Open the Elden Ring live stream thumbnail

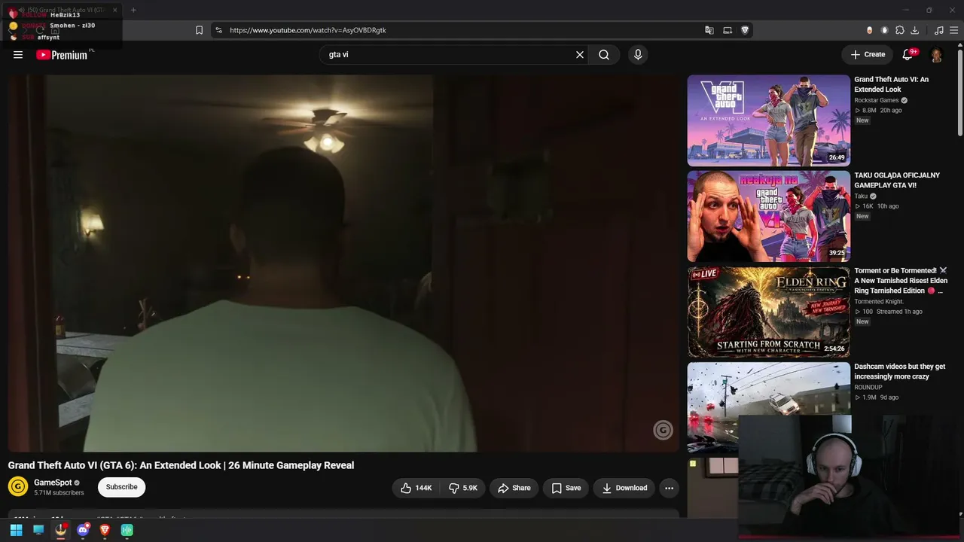pyautogui.click(x=769, y=312)
